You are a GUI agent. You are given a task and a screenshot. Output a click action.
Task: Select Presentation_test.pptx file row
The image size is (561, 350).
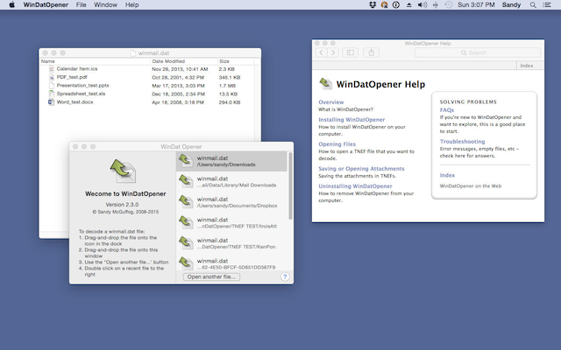click(x=147, y=86)
